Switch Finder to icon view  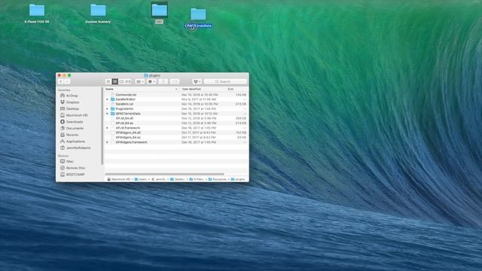108,81
